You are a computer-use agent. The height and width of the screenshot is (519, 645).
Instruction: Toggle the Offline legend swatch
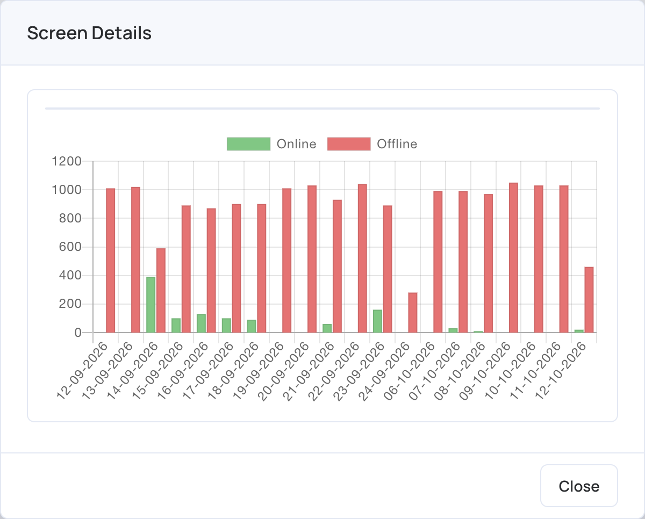(349, 144)
